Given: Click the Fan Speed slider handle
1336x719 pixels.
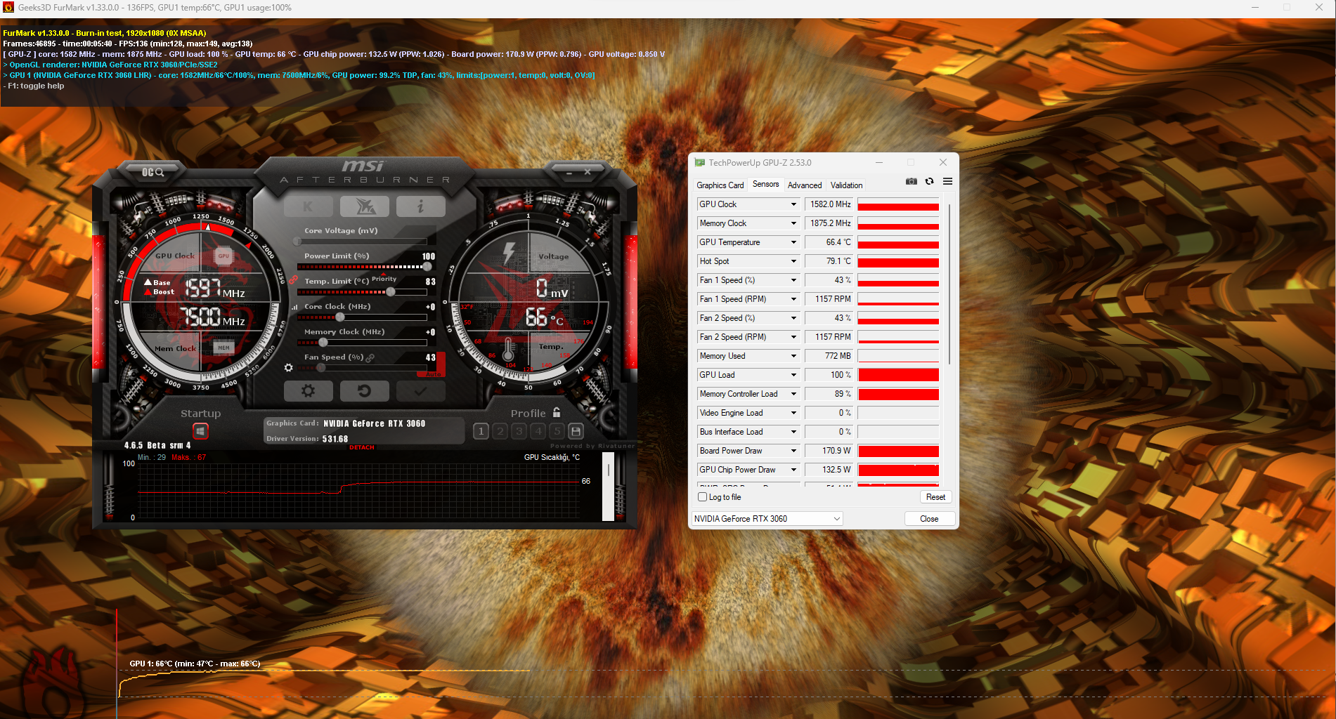Looking at the screenshot, I should pos(321,368).
